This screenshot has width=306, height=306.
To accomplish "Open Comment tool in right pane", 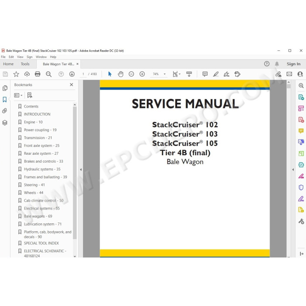I will tap(301, 131).
